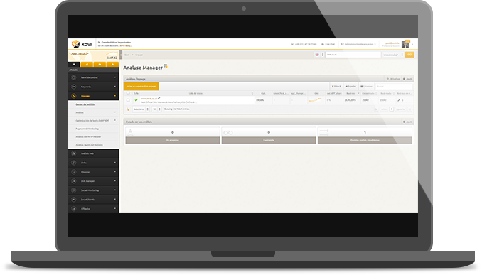The width and height of the screenshot is (482, 275).
Task: Click the orange start new onpage analysis button
Action: tap(141, 87)
